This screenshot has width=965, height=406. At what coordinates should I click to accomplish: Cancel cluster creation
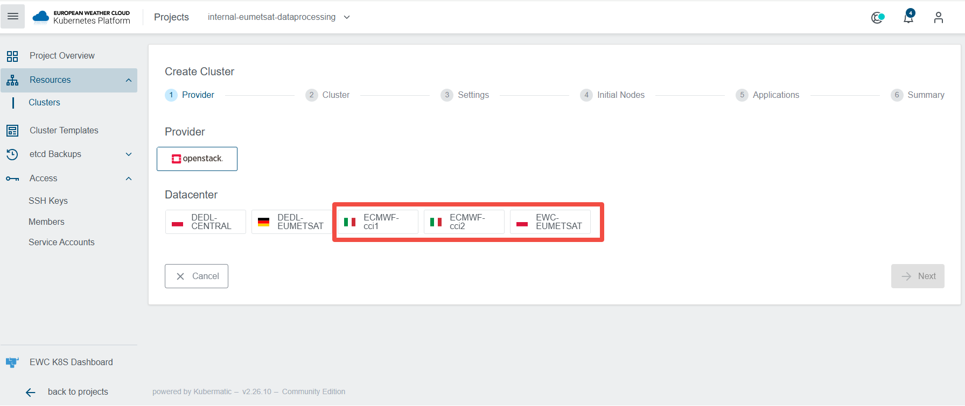pos(197,276)
